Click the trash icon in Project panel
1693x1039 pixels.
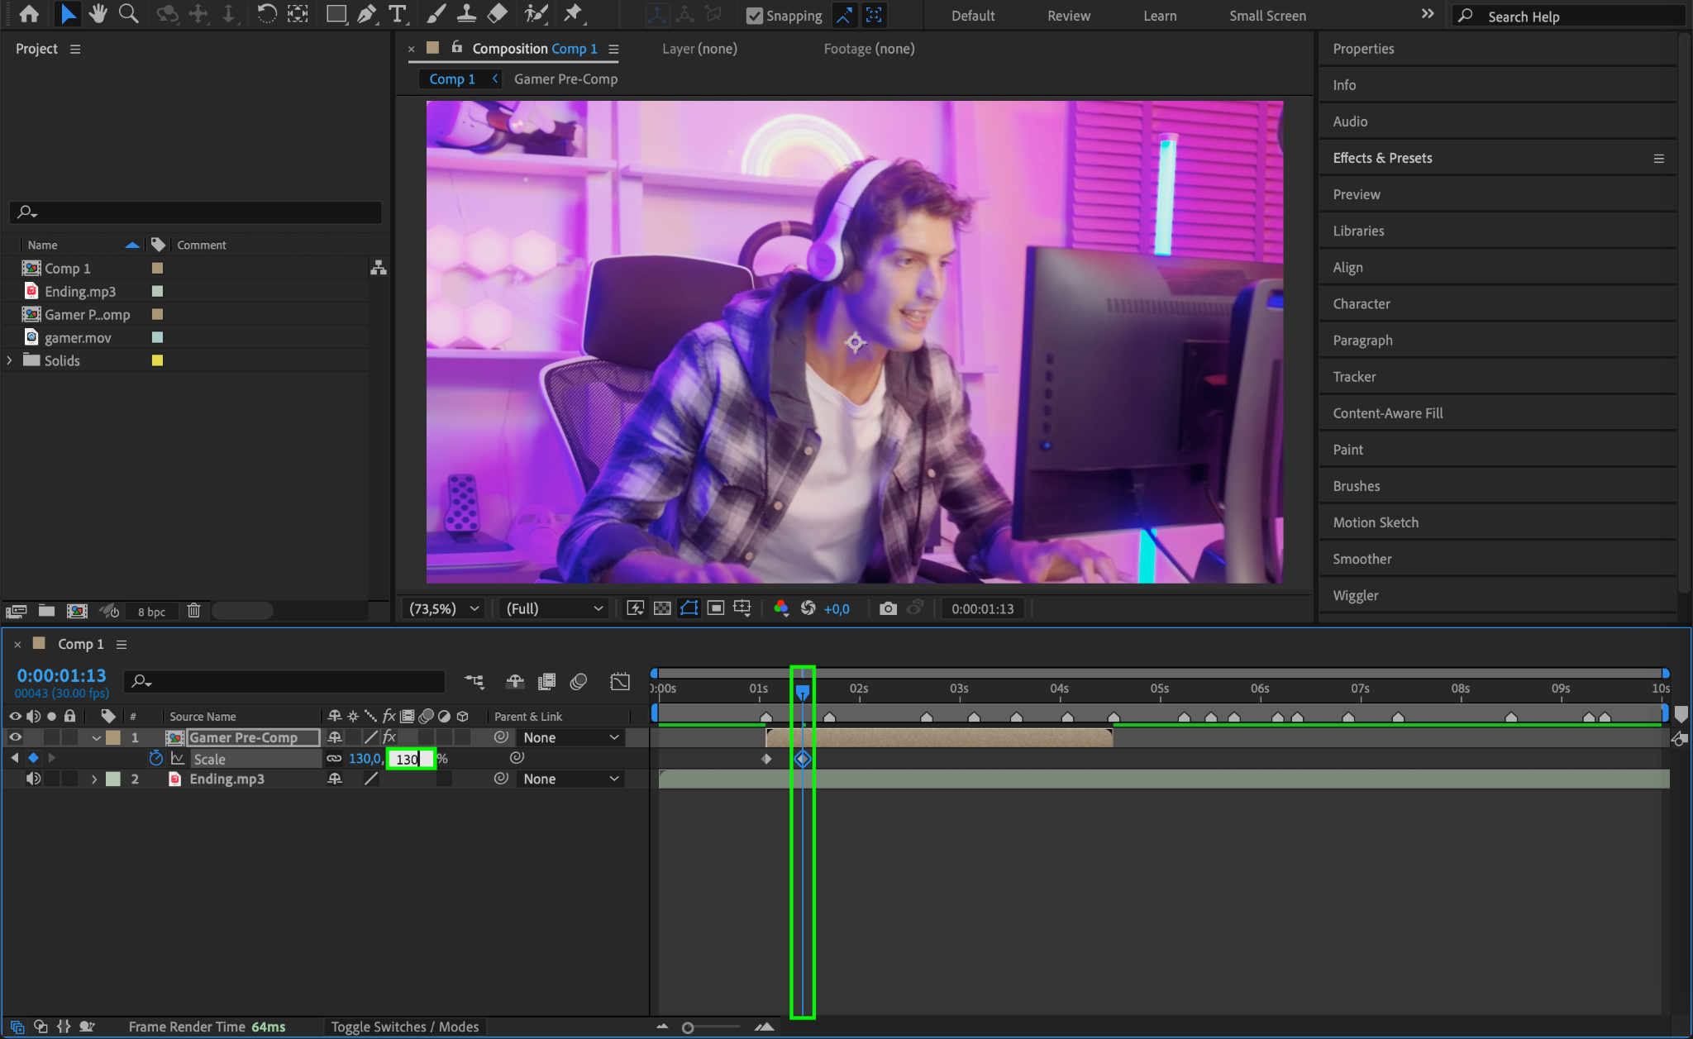[193, 611]
